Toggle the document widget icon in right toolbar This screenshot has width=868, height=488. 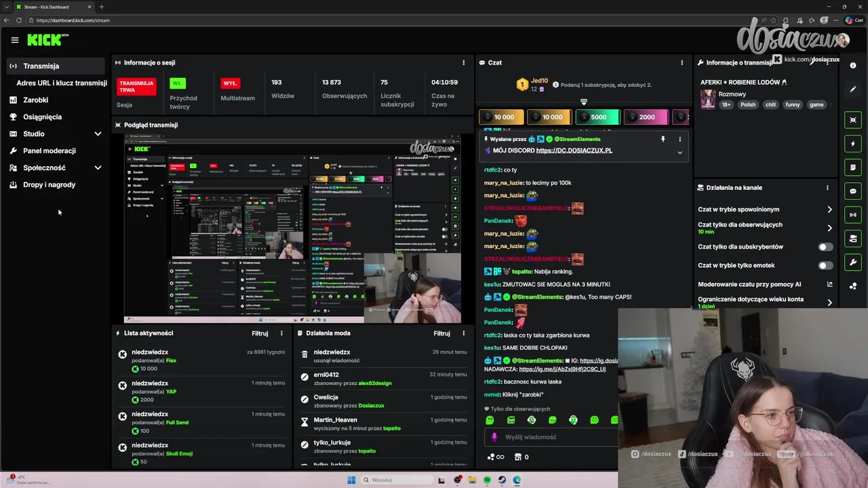click(853, 167)
